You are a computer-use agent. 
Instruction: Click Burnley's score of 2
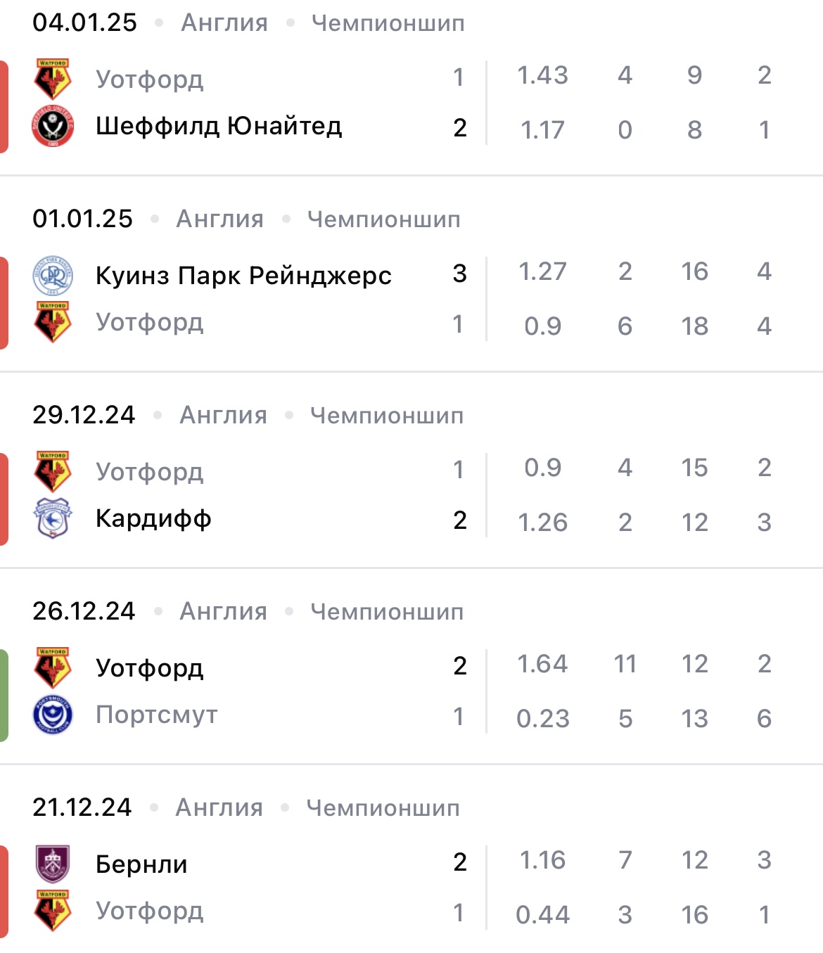pos(459,862)
